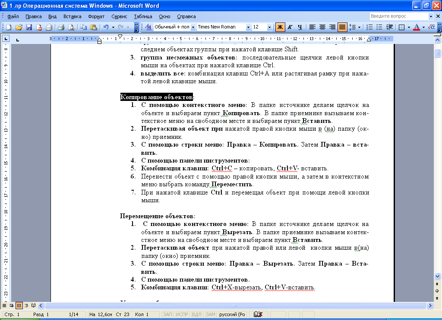This screenshot has width=442, height=320.
Task: Toggle Italic (К) formatting
Action: [290, 27]
